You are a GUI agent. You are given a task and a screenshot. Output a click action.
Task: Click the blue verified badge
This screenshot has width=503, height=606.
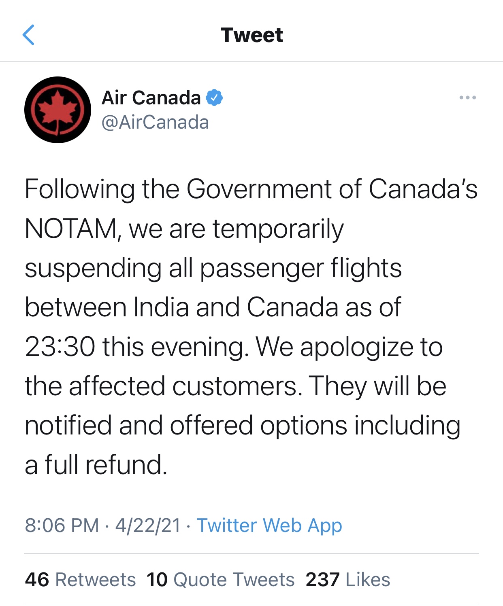pos(214,98)
